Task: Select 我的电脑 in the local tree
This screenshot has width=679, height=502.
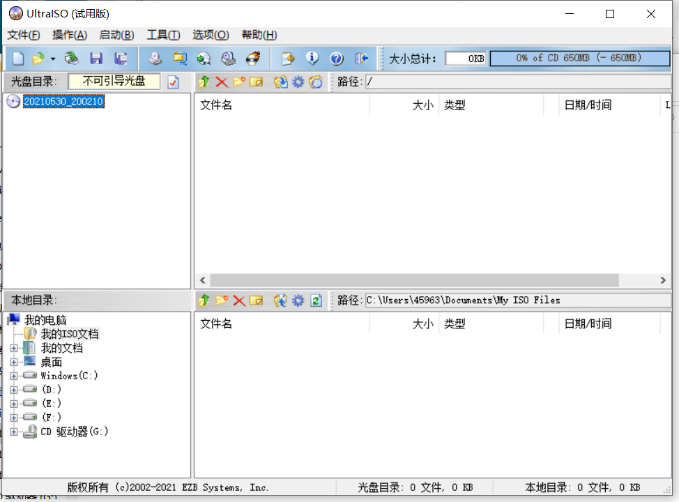Action: 45,320
